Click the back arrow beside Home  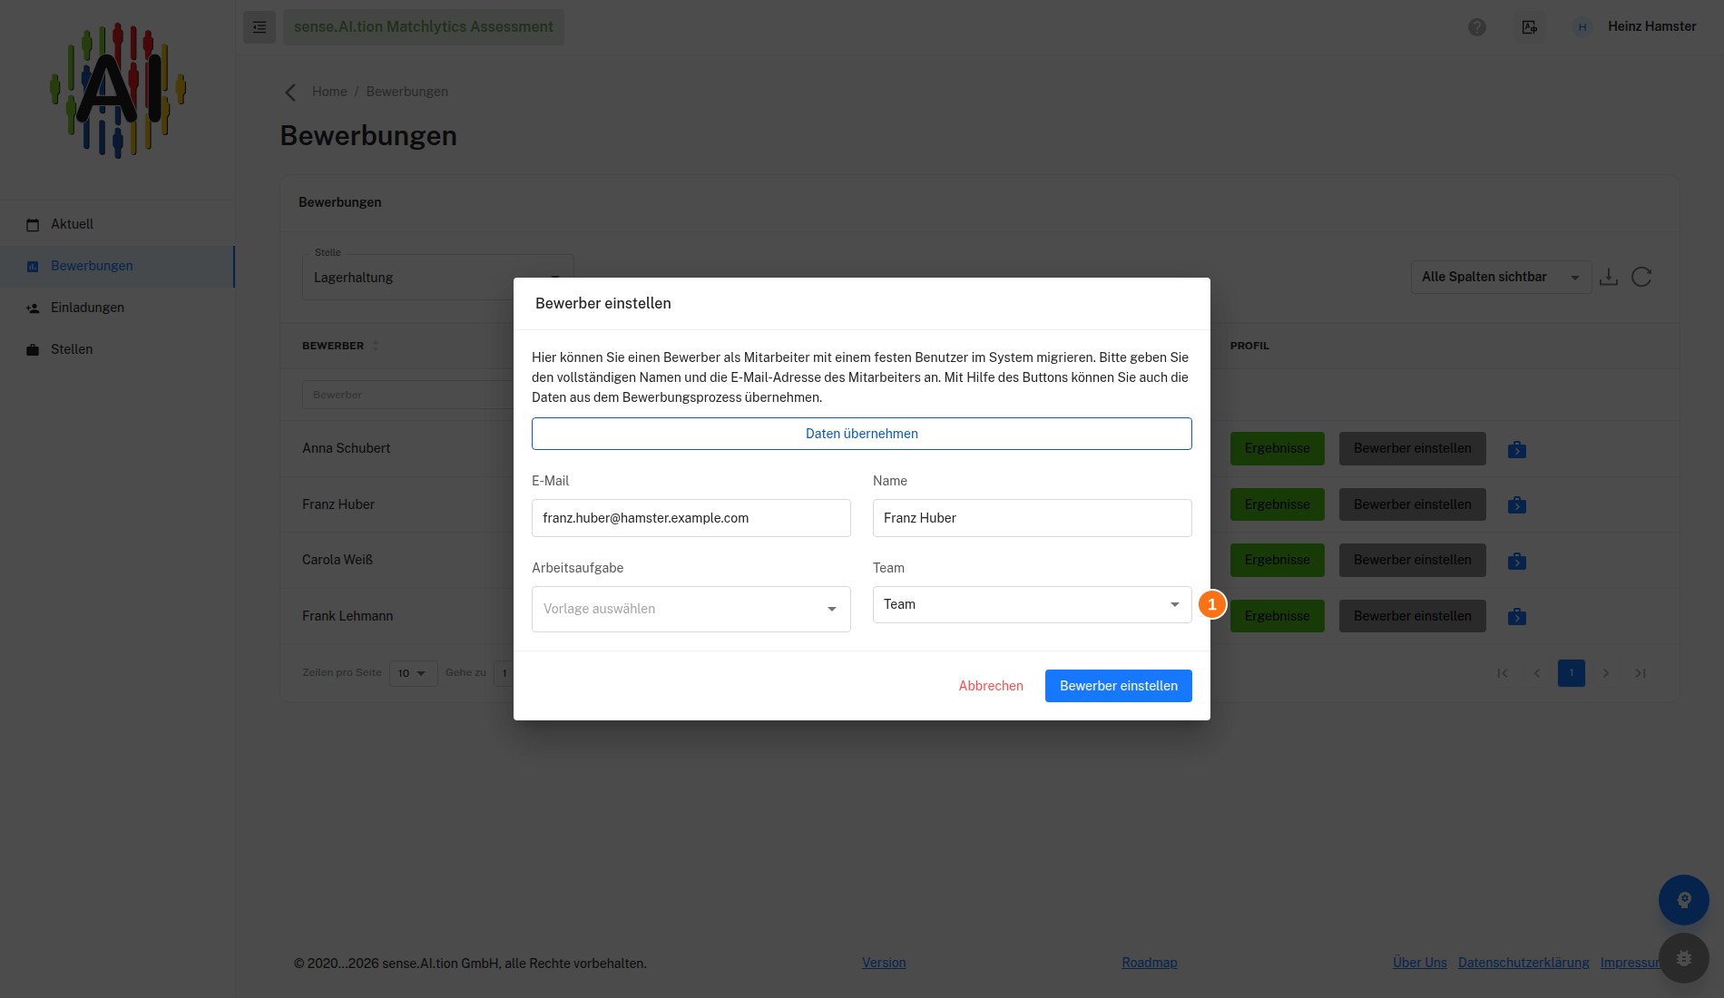290,92
